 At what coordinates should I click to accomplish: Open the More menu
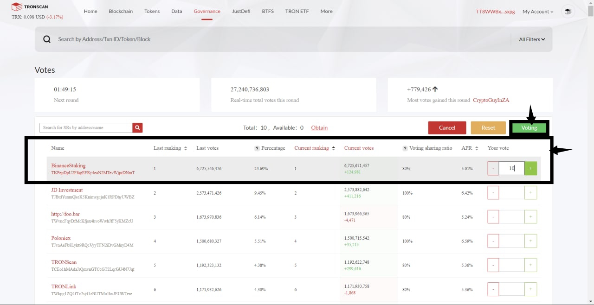326,11
